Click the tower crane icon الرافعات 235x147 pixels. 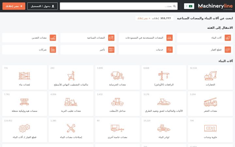click(x=164, y=76)
